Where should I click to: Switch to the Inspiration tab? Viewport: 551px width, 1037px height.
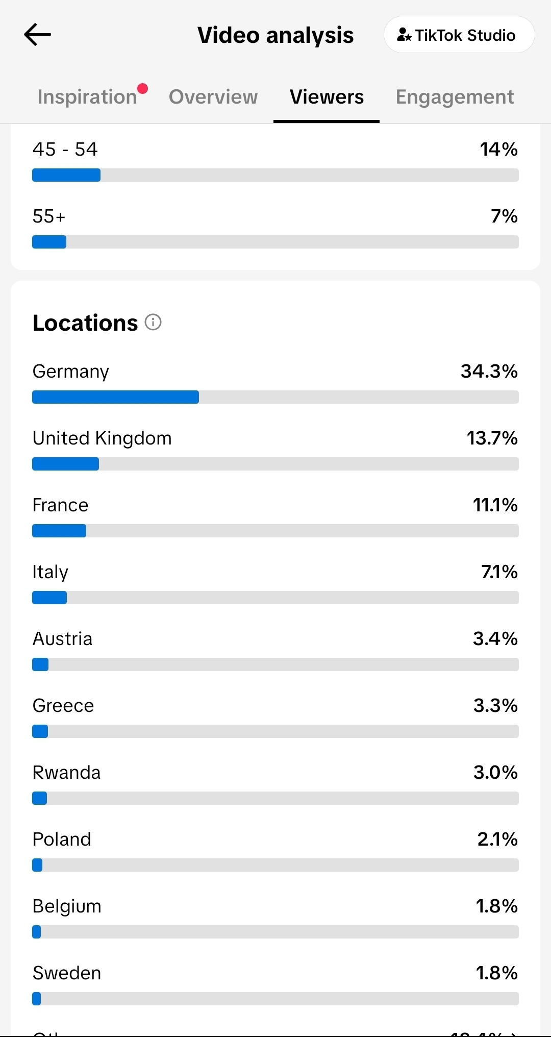click(87, 97)
